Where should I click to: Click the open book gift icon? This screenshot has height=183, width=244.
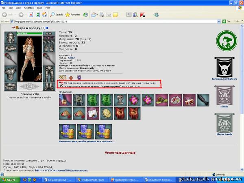(x=93, y=113)
